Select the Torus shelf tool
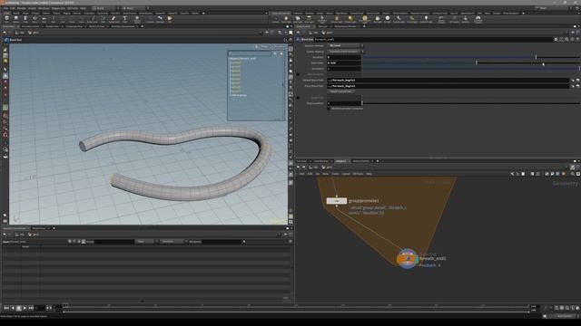This screenshot has height=326, width=581. [x=34, y=19]
